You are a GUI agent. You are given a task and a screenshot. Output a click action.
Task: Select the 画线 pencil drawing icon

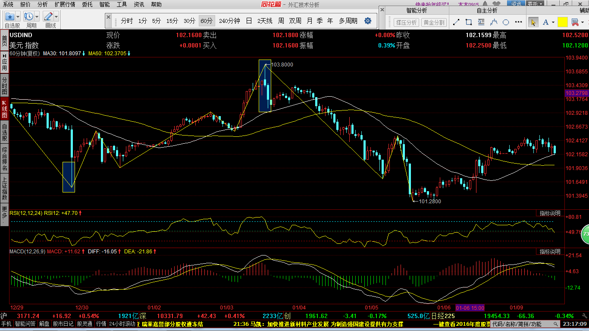(x=48, y=16)
